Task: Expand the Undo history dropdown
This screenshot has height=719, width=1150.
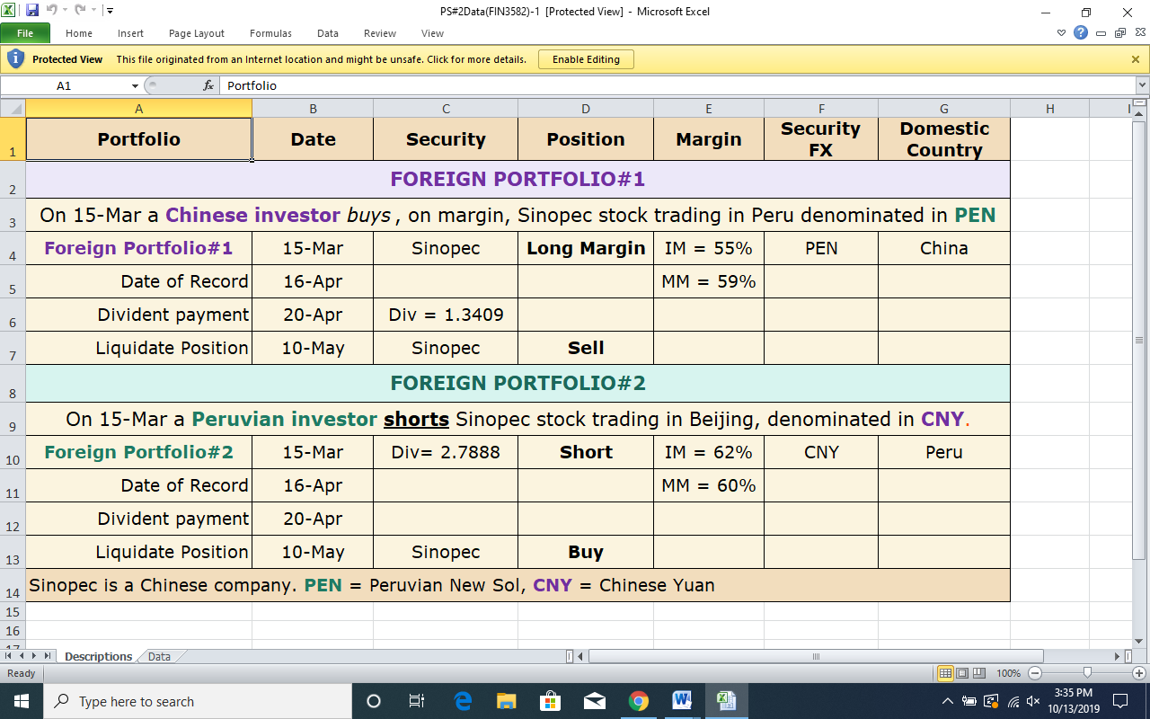Action: coord(65,10)
